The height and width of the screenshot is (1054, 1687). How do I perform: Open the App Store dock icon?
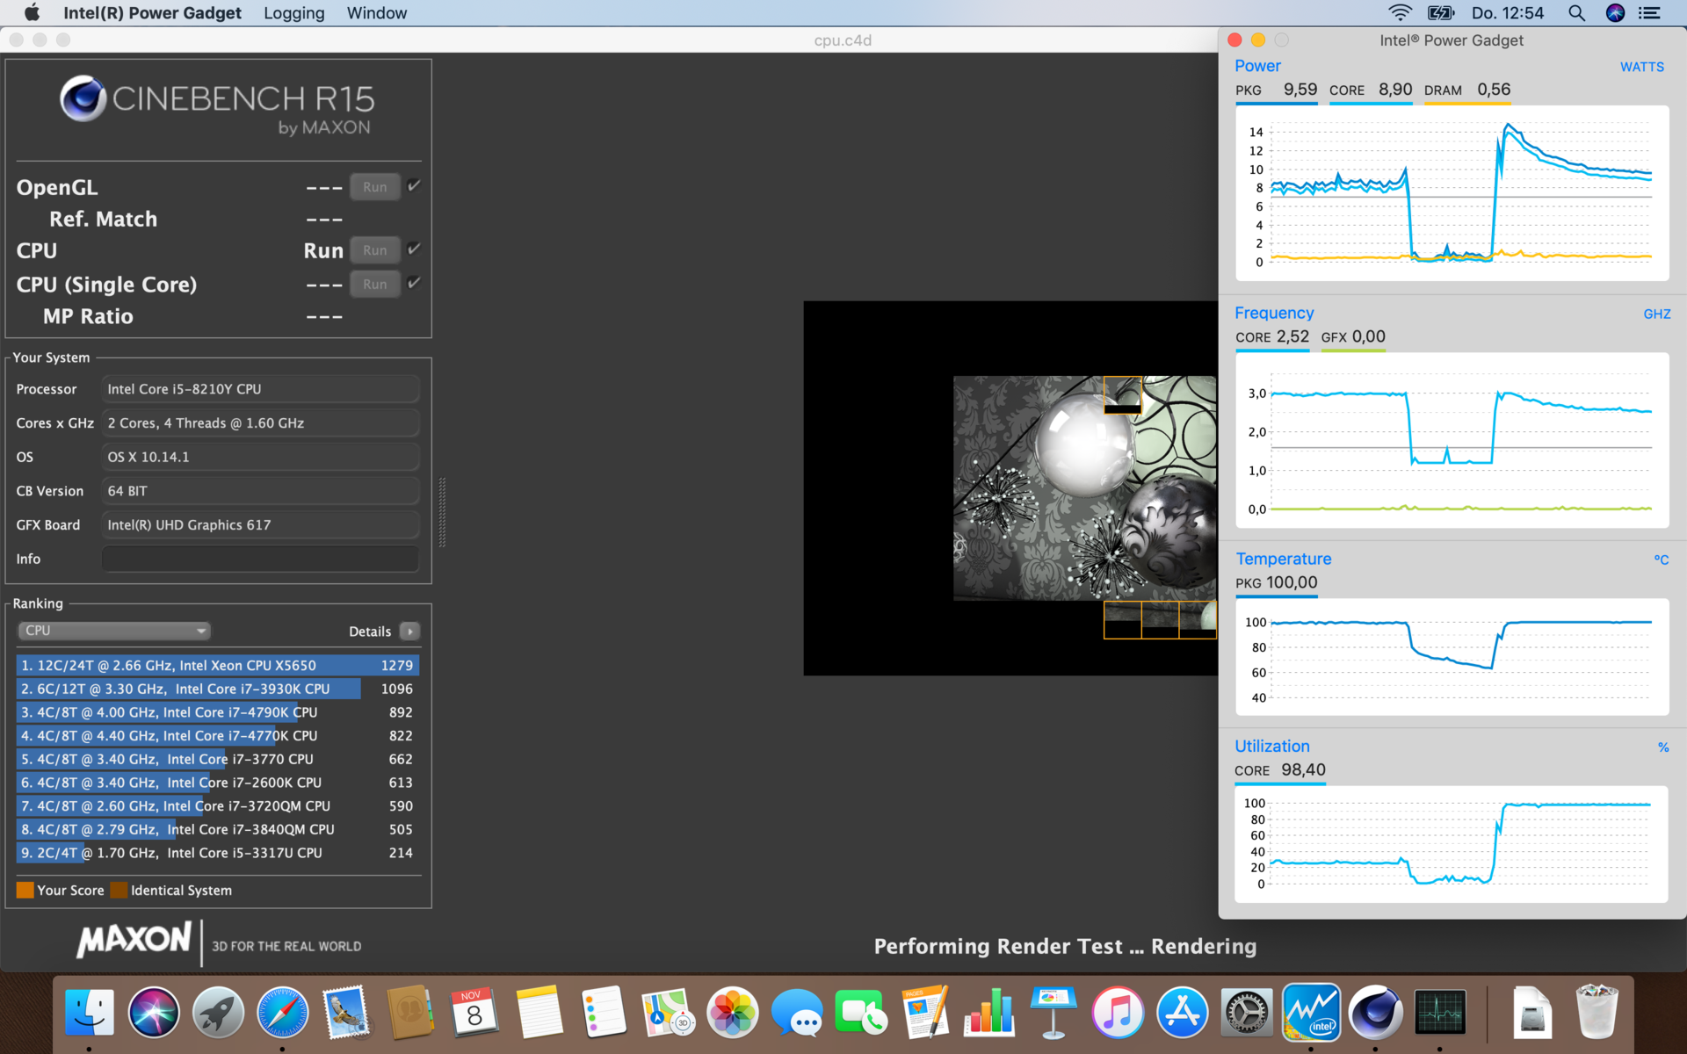pyautogui.click(x=1182, y=1013)
